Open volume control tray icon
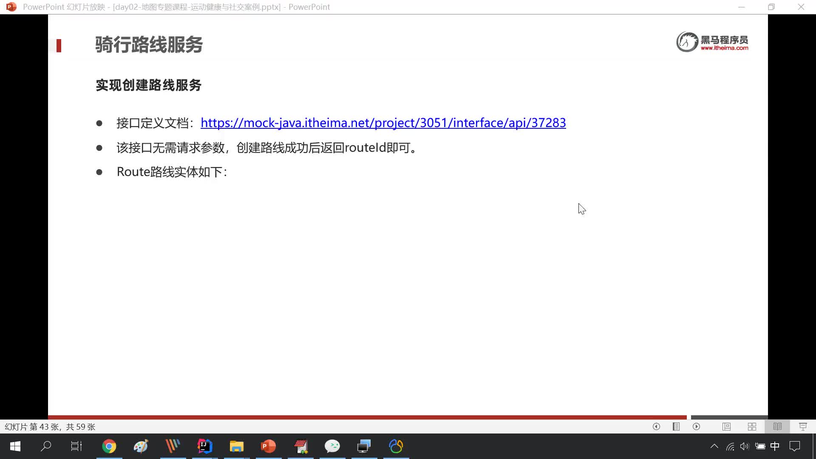The width and height of the screenshot is (816, 459). pos(745,446)
